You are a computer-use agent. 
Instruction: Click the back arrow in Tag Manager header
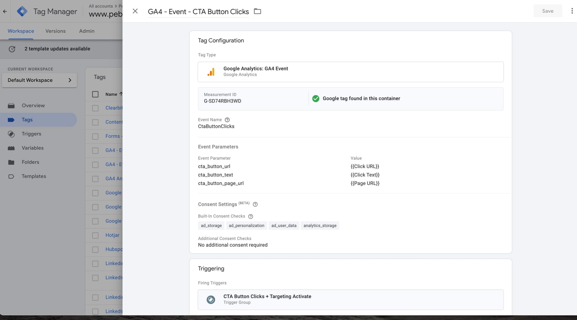point(5,11)
